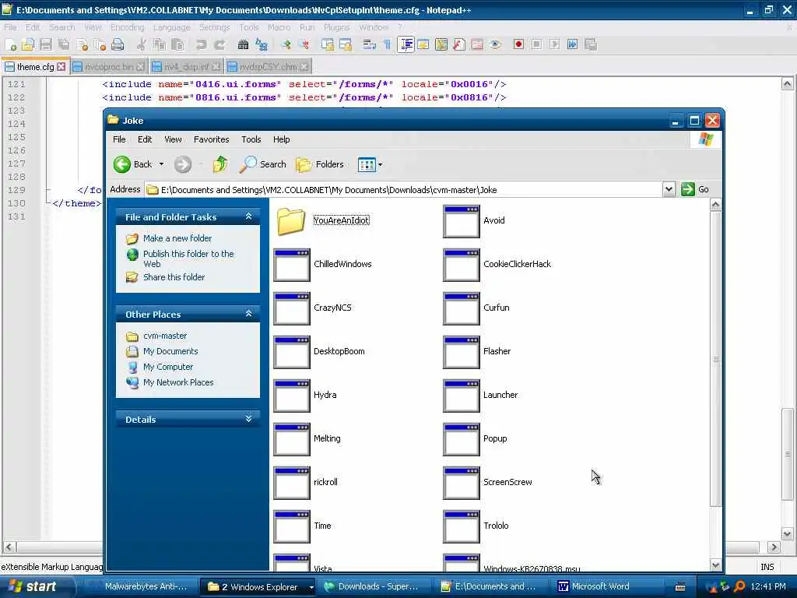Open cvm-master under Other Places
Screen dimensions: 797x598
[x=165, y=336]
